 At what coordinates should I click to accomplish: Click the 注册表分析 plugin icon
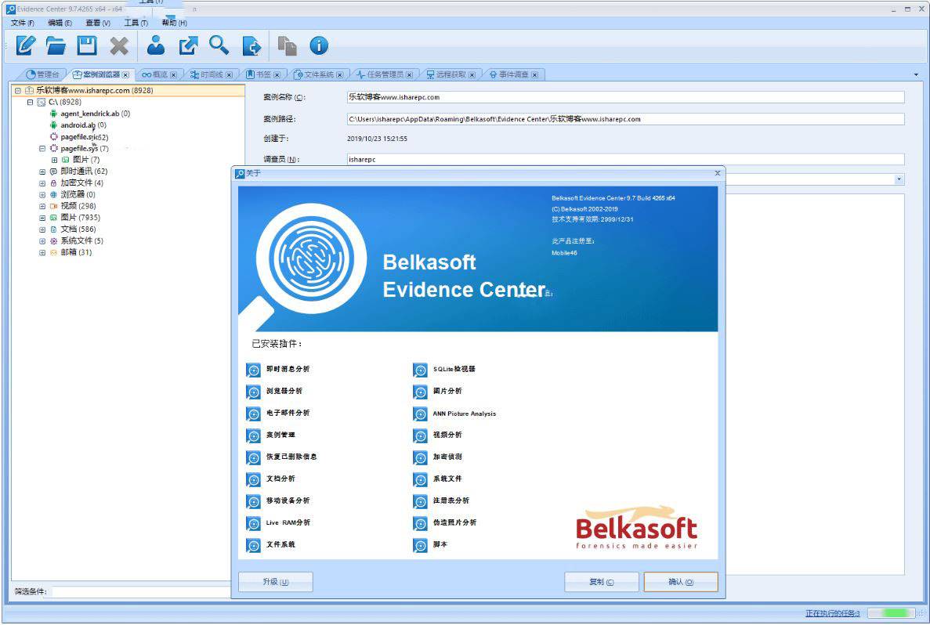point(421,502)
